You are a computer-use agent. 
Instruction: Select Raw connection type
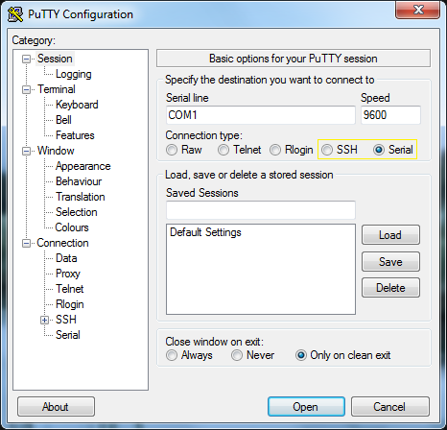pos(172,150)
